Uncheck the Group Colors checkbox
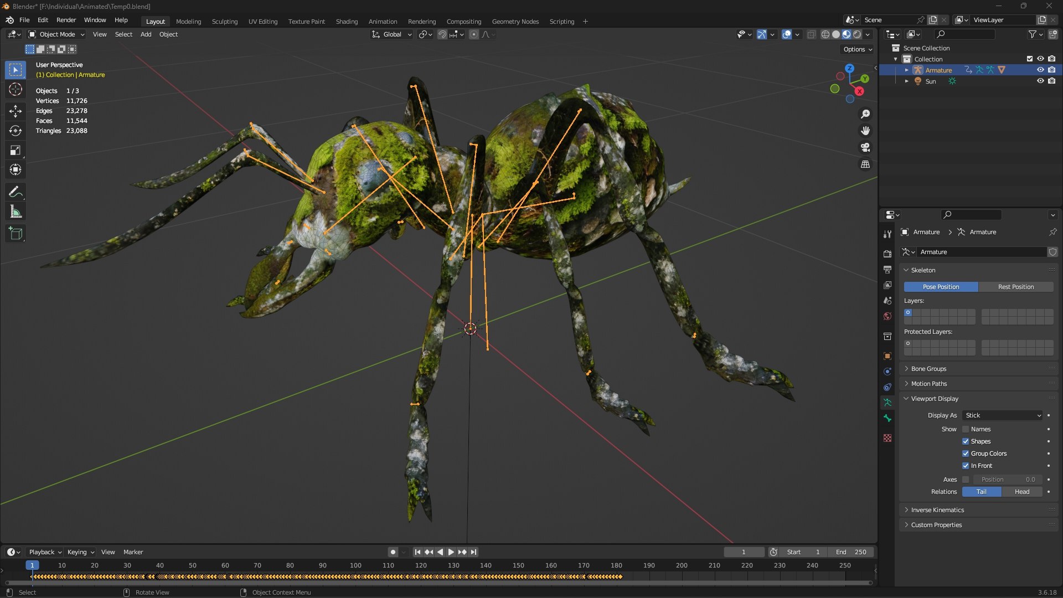 [x=966, y=453]
